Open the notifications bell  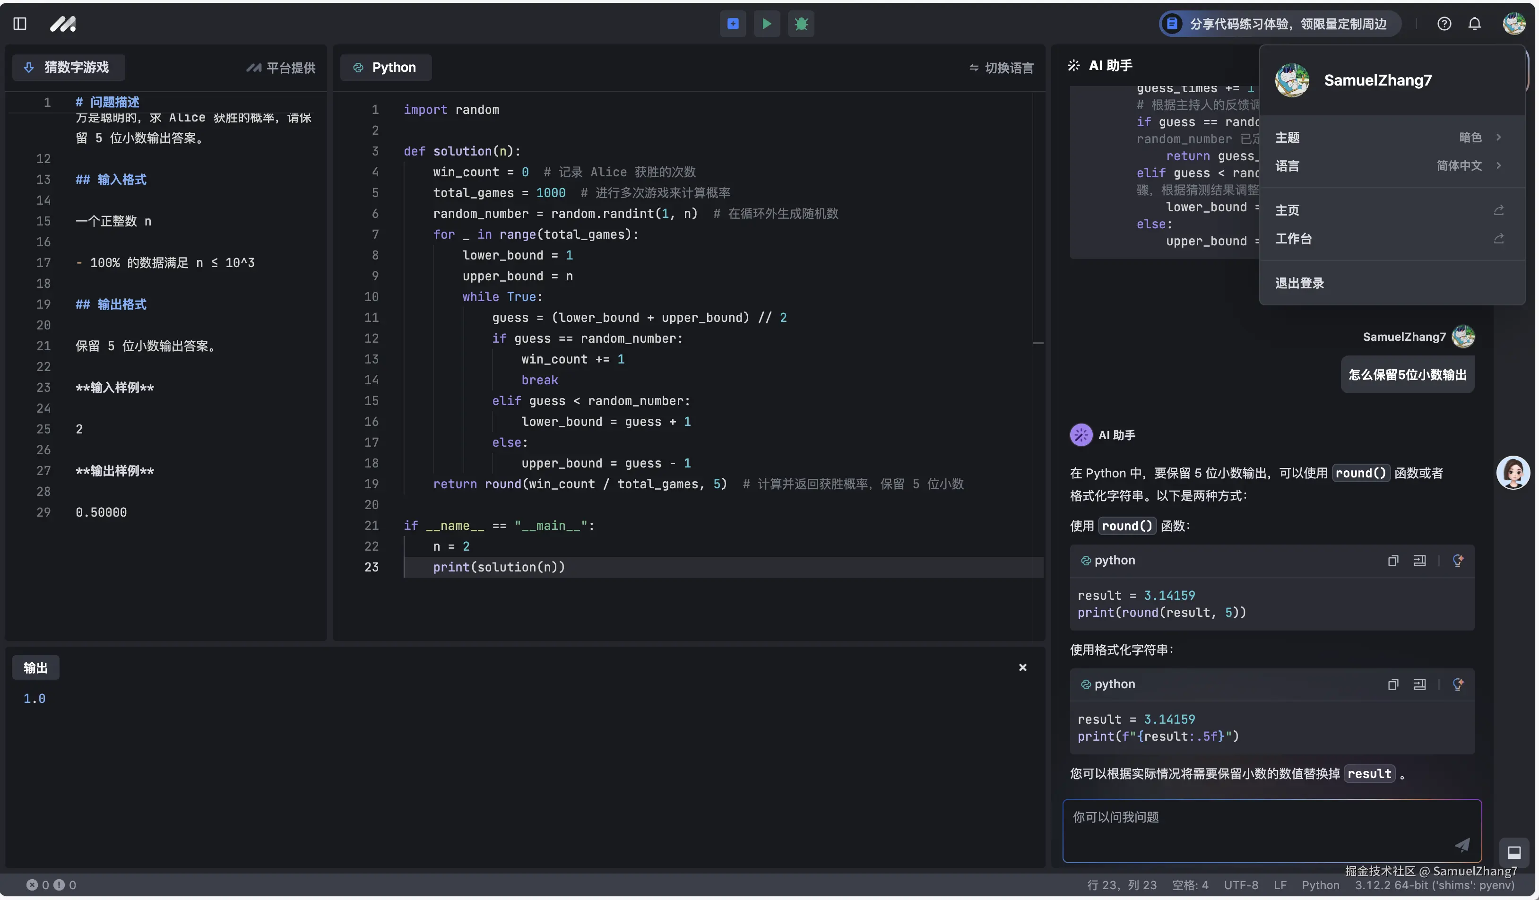[1474, 24]
